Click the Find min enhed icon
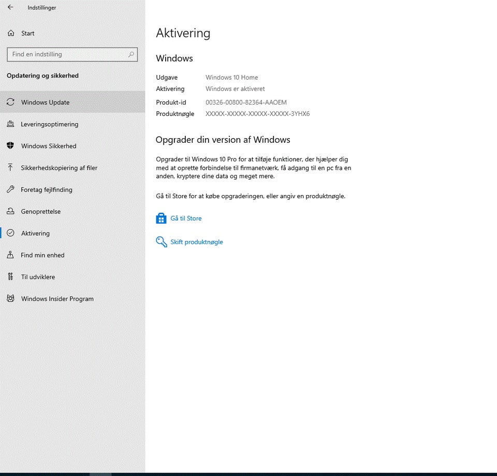Image resolution: width=497 pixels, height=476 pixels. [x=10, y=255]
